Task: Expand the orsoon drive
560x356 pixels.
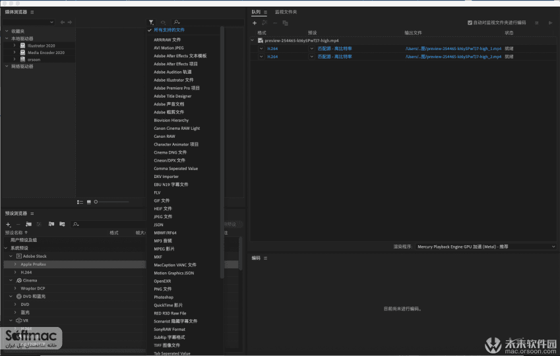Action: 15,59
